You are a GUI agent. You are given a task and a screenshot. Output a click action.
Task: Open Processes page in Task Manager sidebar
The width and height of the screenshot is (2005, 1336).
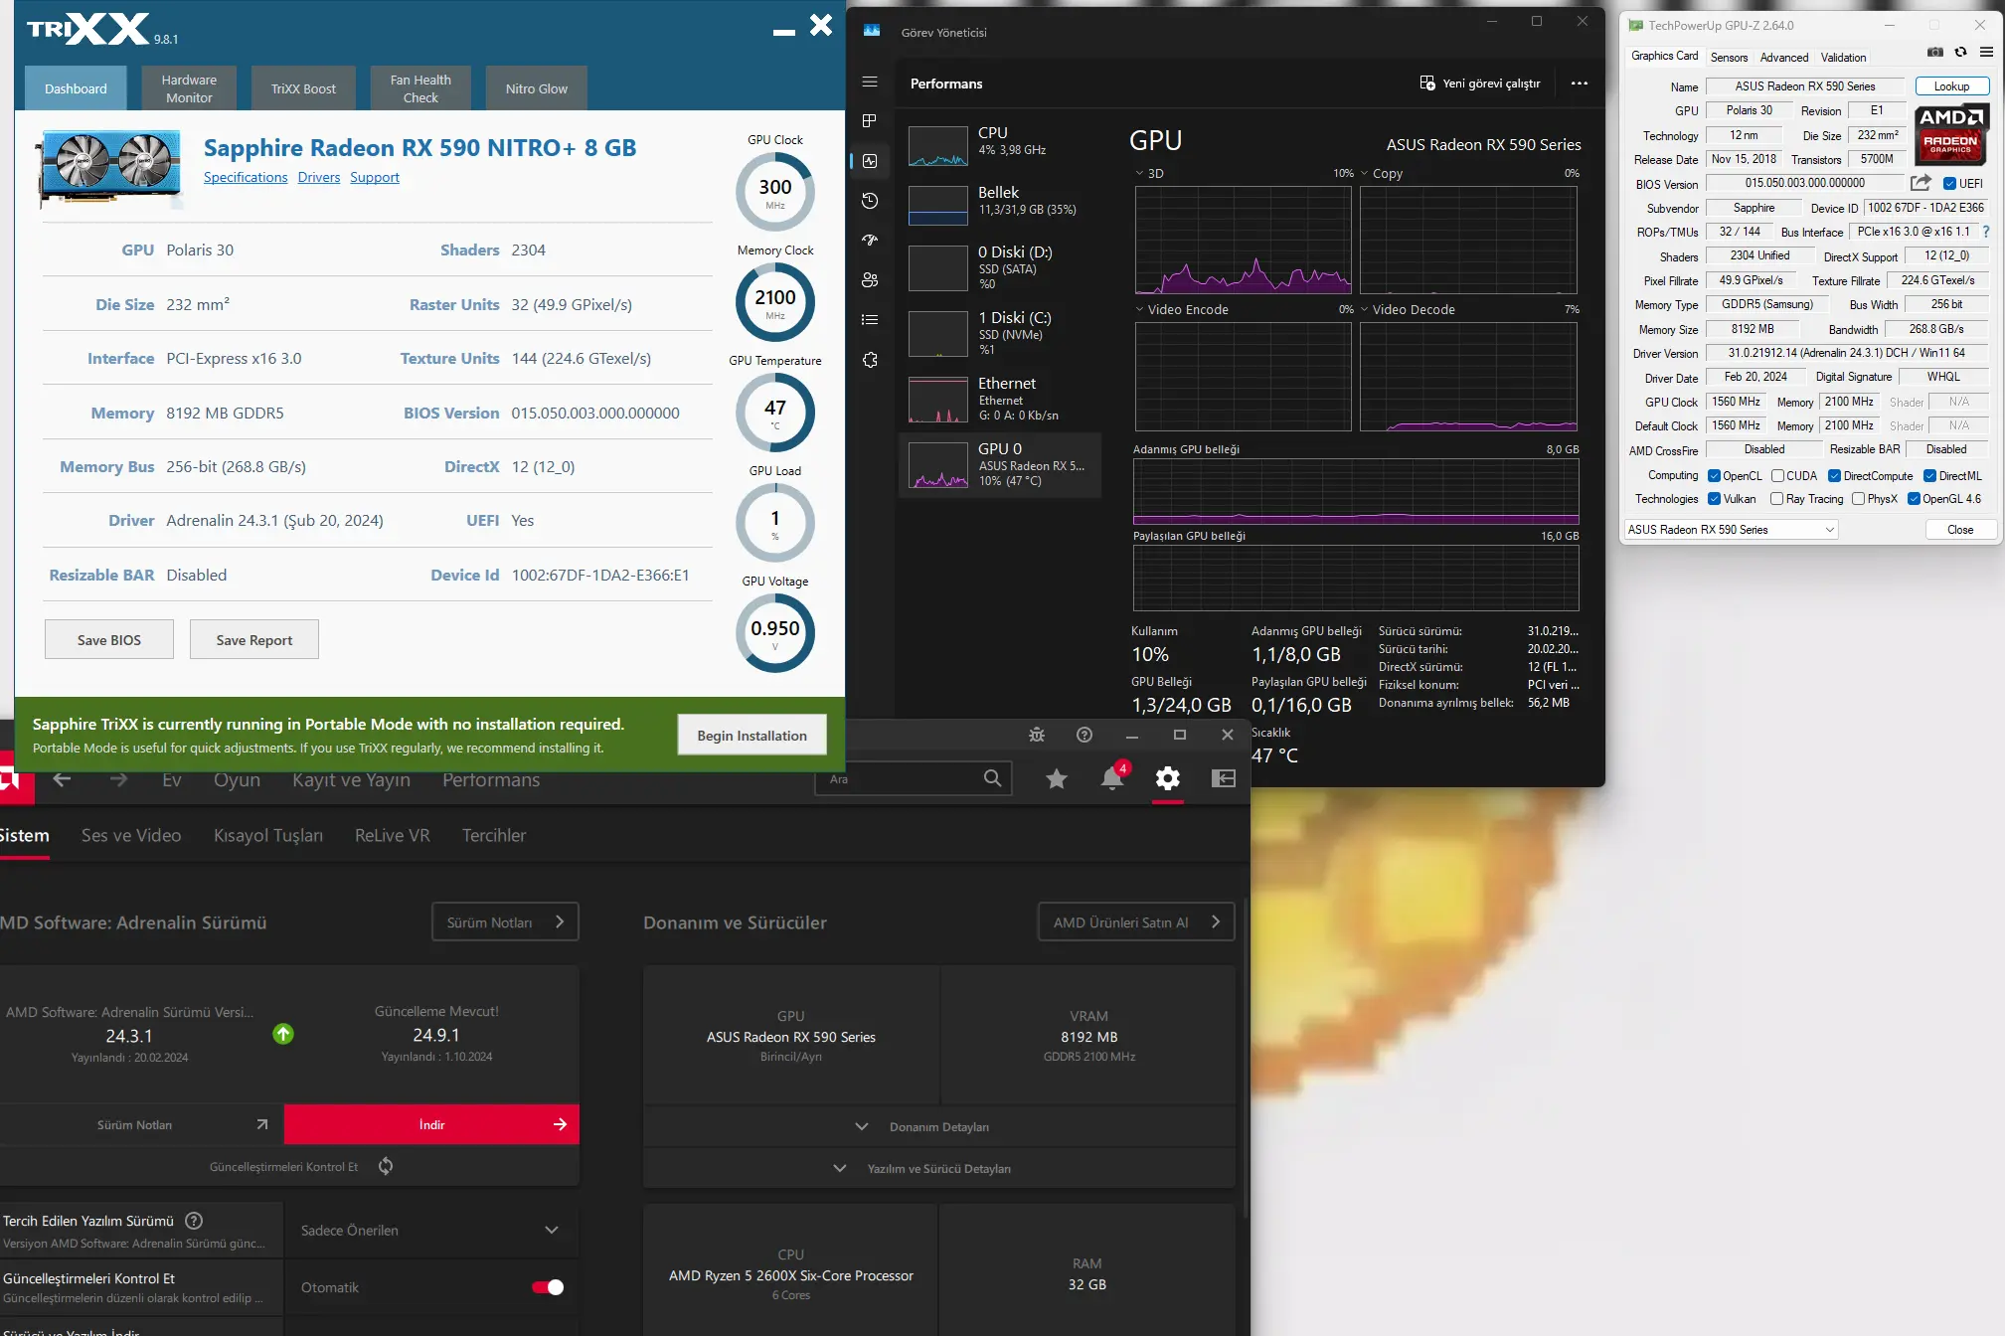(x=870, y=120)
